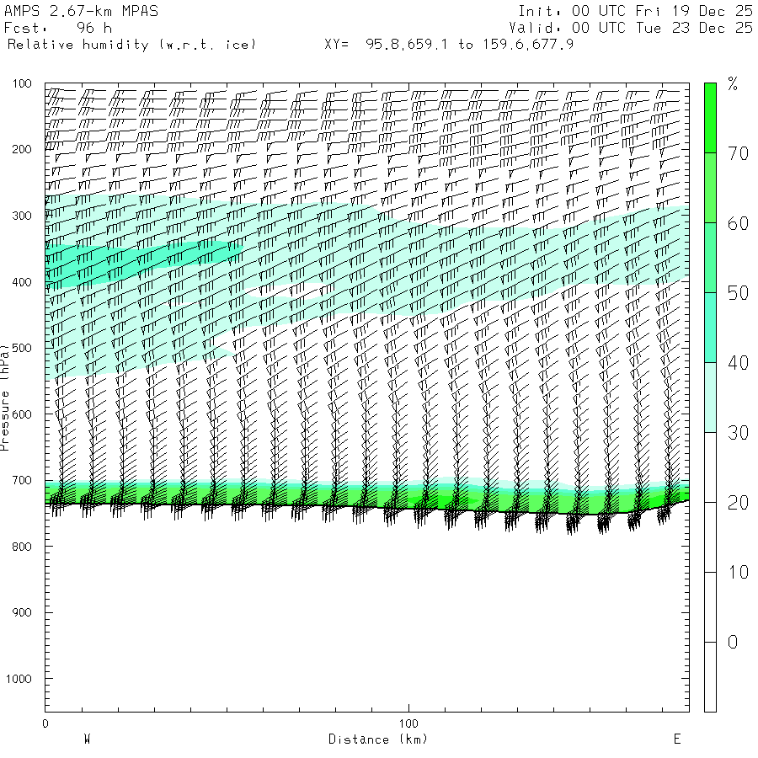Image resolution: width=758 pixels, height=758 pixels.
Task: Click the 'Fcst: 96 h' forecast label
Action: tap(58, 28)
